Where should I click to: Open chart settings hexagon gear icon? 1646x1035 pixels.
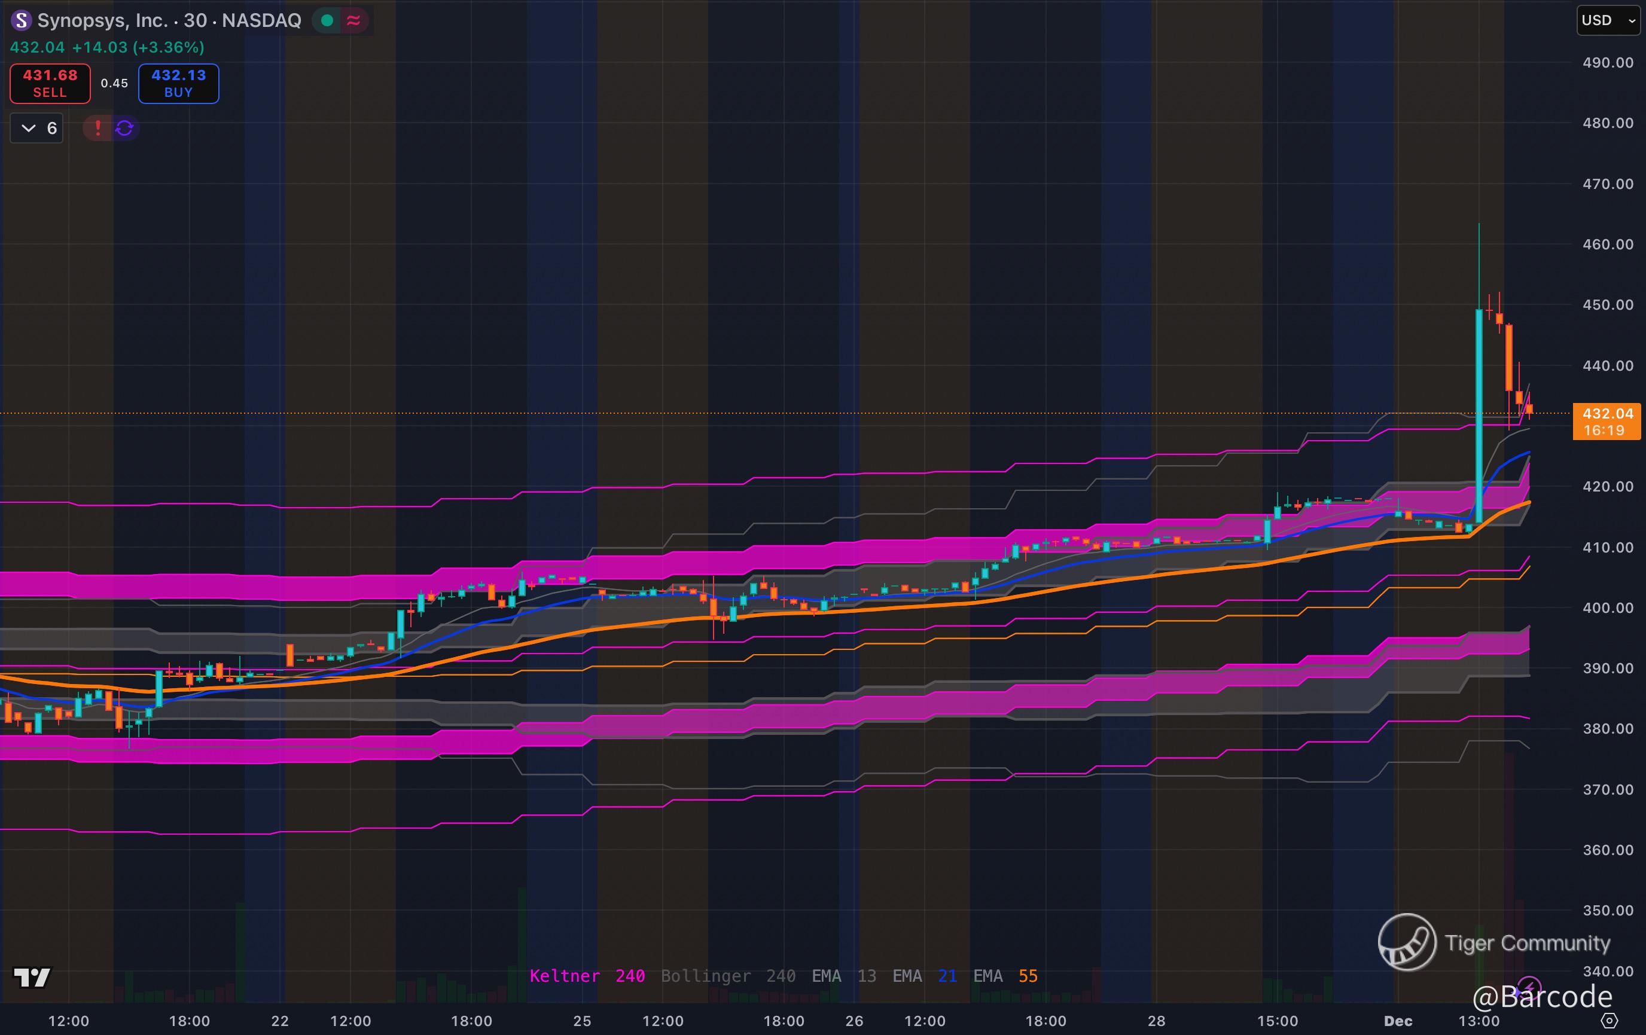tap(1610, 1021)
